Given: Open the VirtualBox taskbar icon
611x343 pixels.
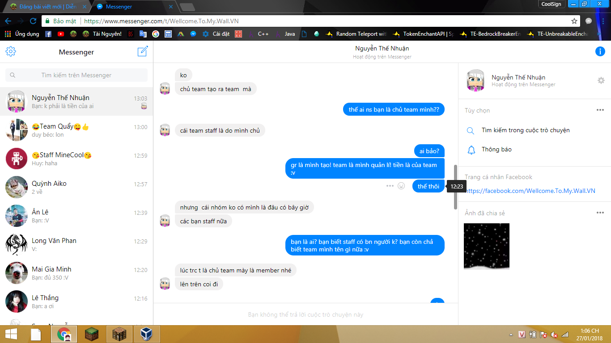Looking at the screenshot, I should [147, 334].
